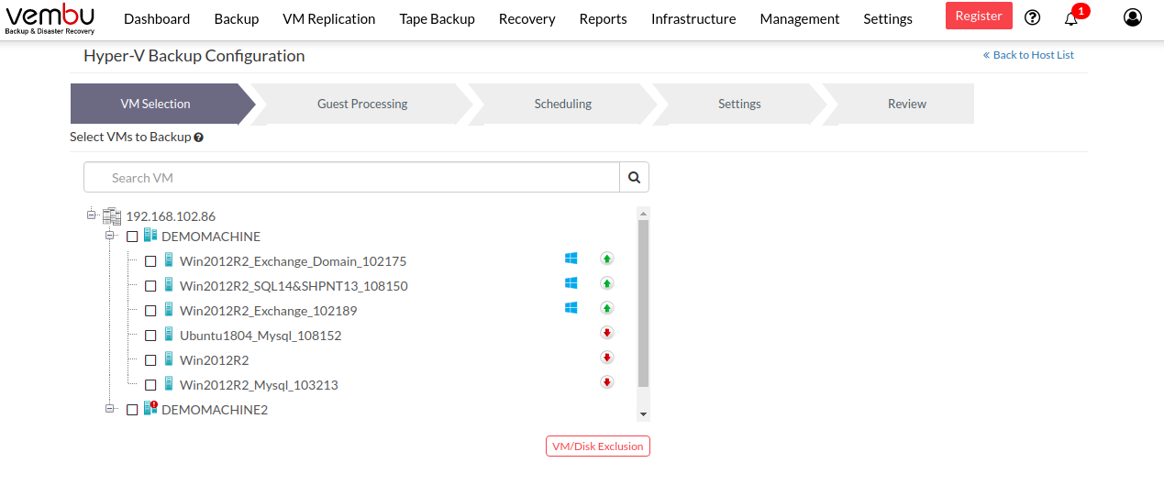Go to the Guest Processing step tab
This screenshot has height=485, width=1164.
362,104
